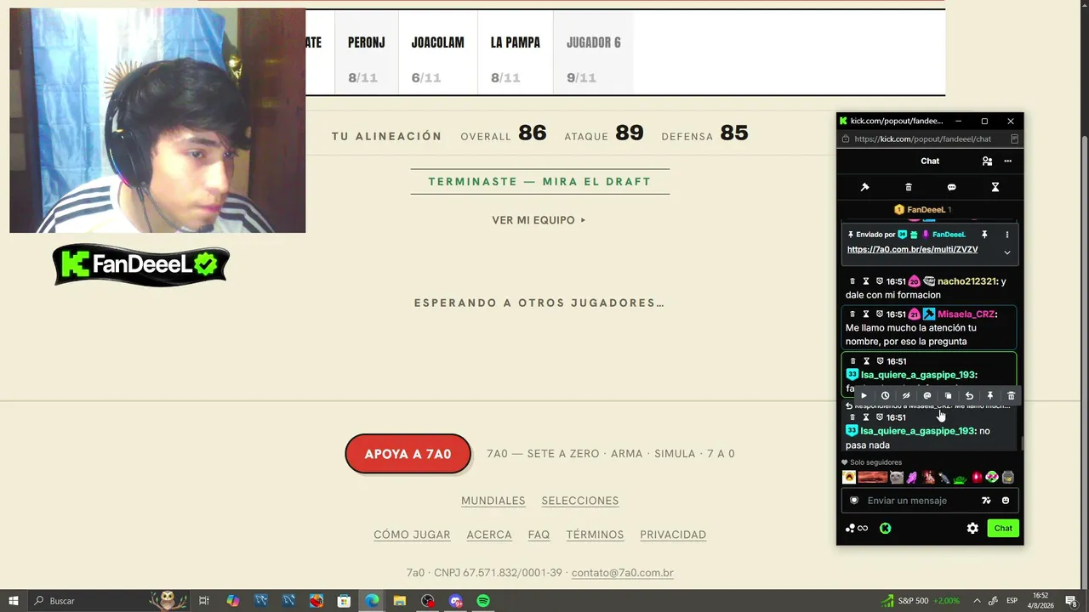
Task: Open the notifications center icon
Action: click(x=1071, y=601)
